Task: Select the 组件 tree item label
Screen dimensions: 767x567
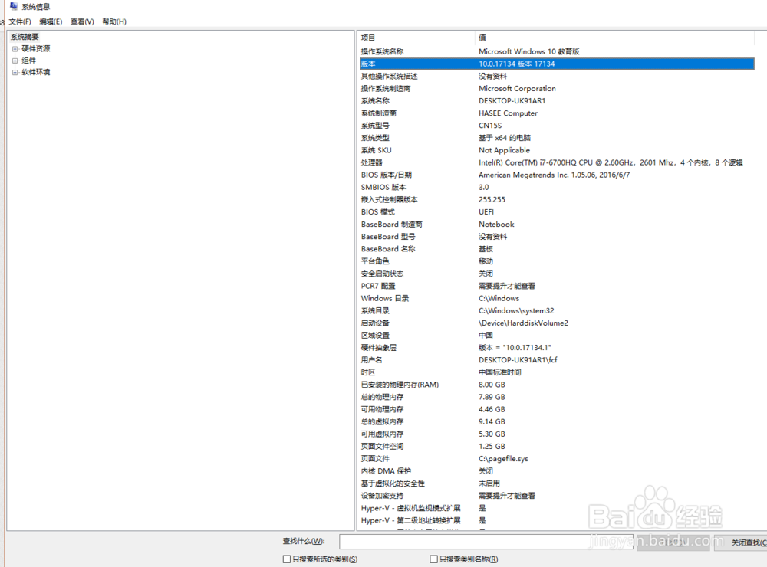Action: (x=29, y=61)
